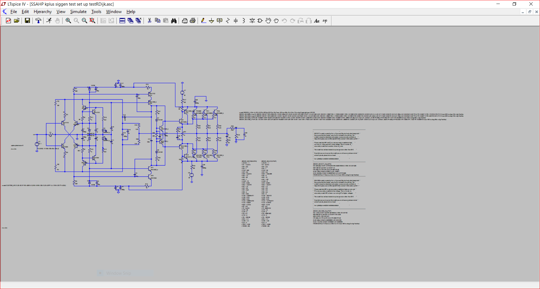This screenshot has width=540, height=289.
Task: Place an Inductor component
Action: tap(244, 21)
